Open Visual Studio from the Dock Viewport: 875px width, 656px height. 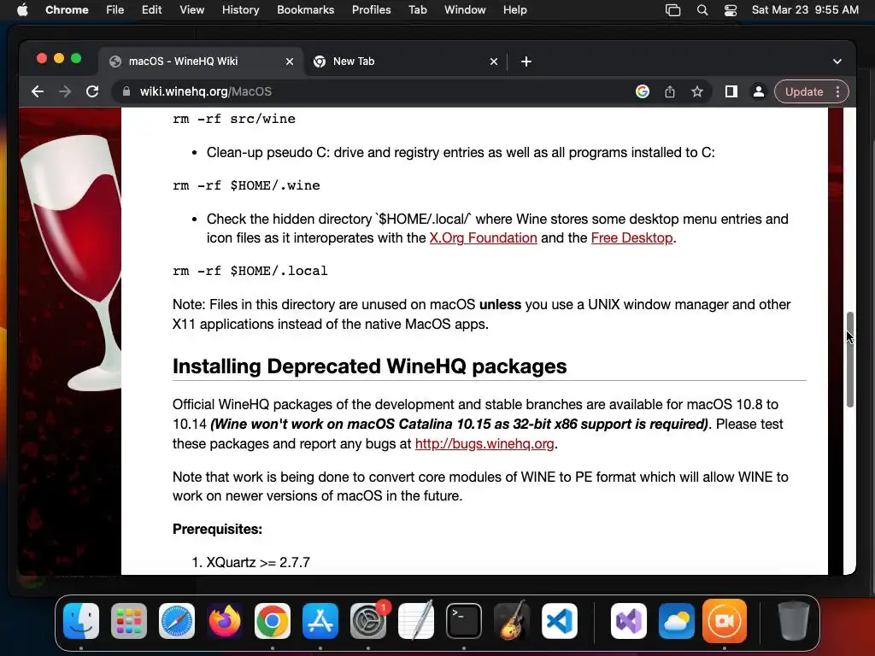629,621
